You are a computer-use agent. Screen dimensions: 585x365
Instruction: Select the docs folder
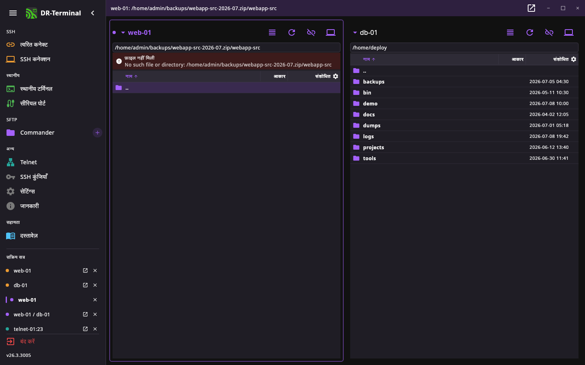464,114
